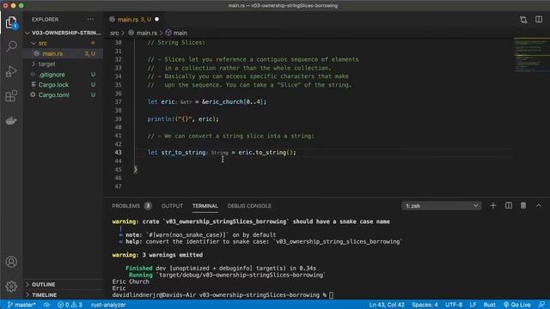550x309 pixels.
Task: Split the editor to the right
Action: pyautogui.click(x=539, y=20)
